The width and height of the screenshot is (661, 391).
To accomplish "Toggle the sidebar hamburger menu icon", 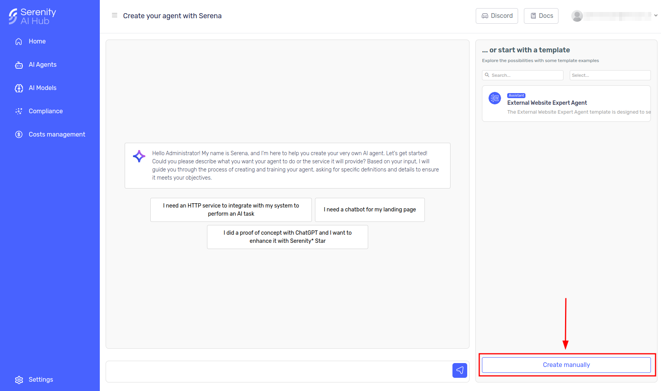I will pyautogui.click(x=115, y=16).
